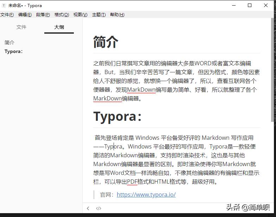Viewport: 276px width, 217px height.
Task: Jump to 简介 in the outline
Action: tap(9, 42)
